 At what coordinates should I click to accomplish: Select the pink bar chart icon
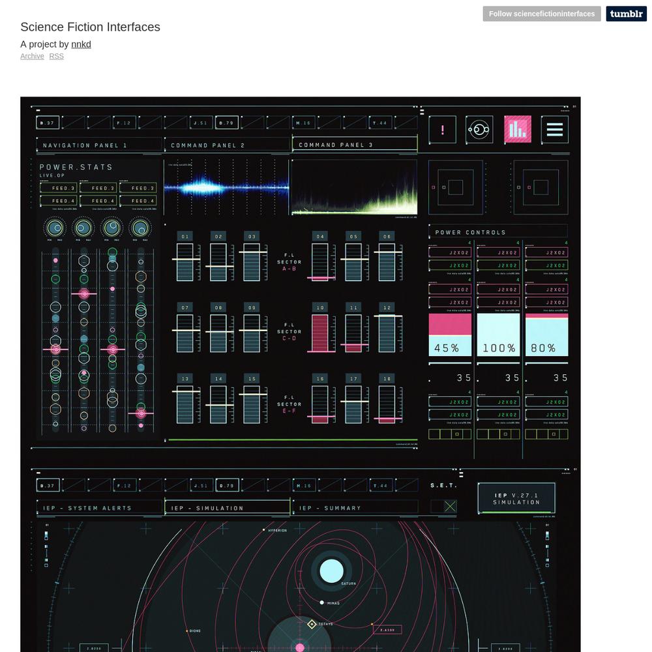click(517, 129)
